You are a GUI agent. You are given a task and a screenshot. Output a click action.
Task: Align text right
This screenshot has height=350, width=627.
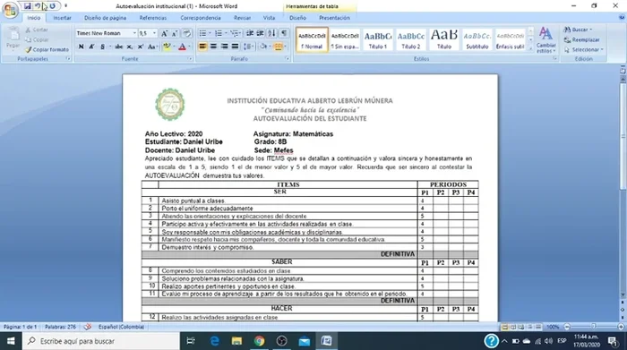tap(224, 47)
